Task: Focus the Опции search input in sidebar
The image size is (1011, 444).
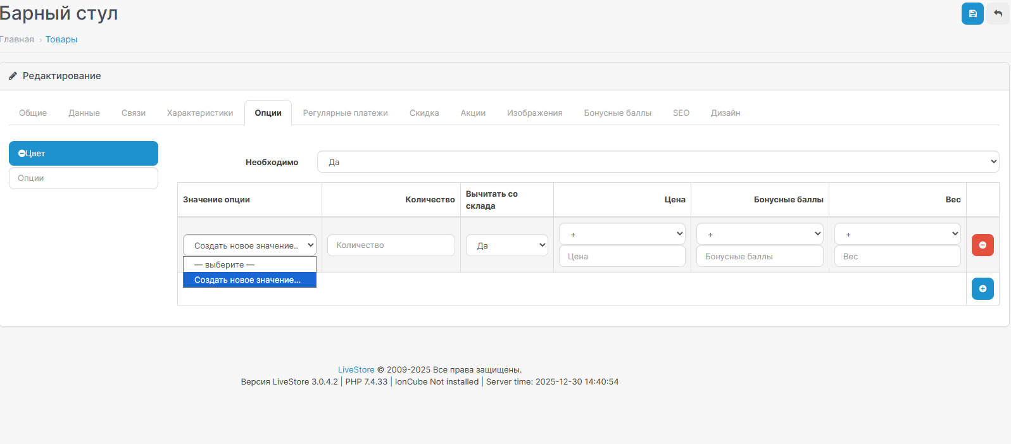Action: click(83, 178)
